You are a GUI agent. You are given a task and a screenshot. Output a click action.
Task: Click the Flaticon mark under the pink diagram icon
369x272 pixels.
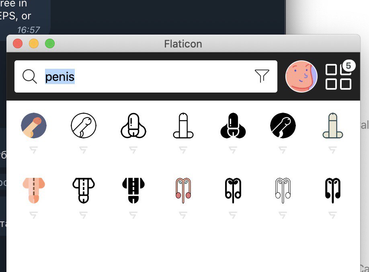(x=183, y=215)
